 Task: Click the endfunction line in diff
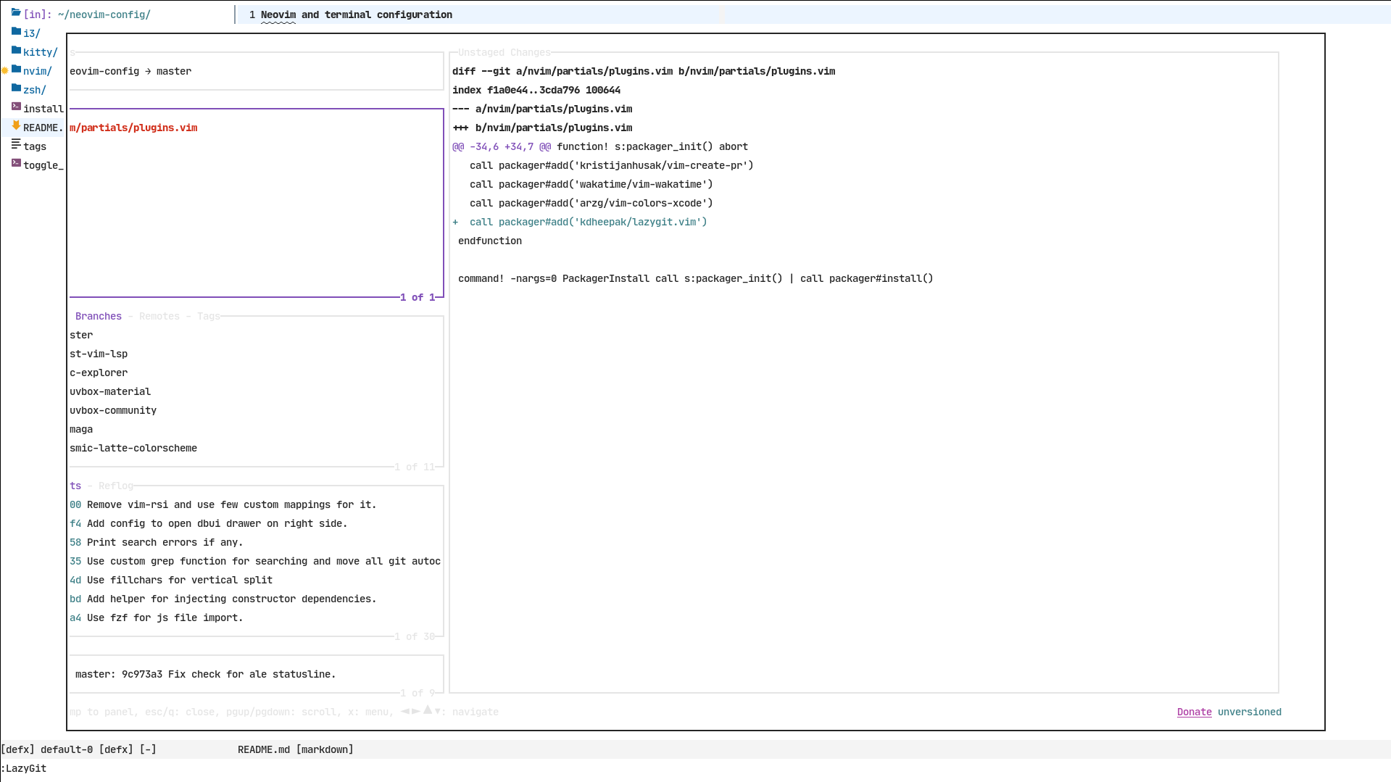[x=490, y=241]
